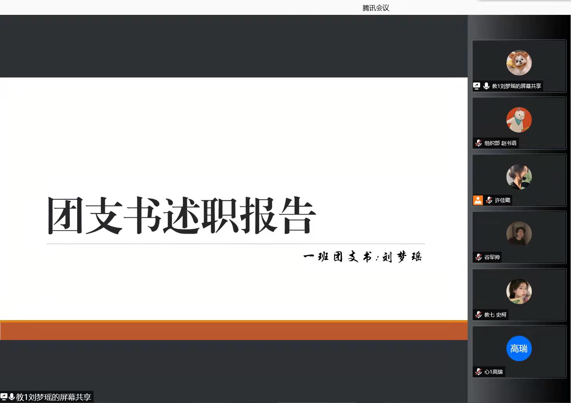Click the muted mic icon for 教七 史柯
Viewport: 571px width, 403px height.
pos(479,315)
